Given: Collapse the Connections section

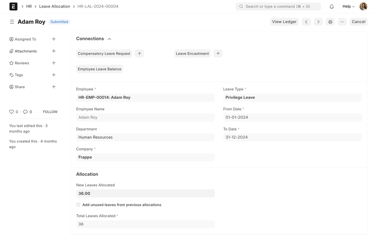Looking at the screenshot, I should [109, 39].
